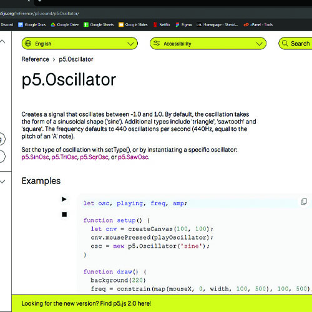
Task: Click the code line 'let osc, playing, freq, amp;'
Action: [x=135, y=203]
